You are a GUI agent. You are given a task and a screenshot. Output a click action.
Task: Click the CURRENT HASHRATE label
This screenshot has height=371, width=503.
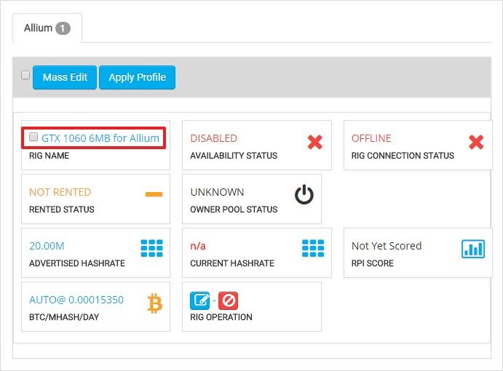coord(232,263)
